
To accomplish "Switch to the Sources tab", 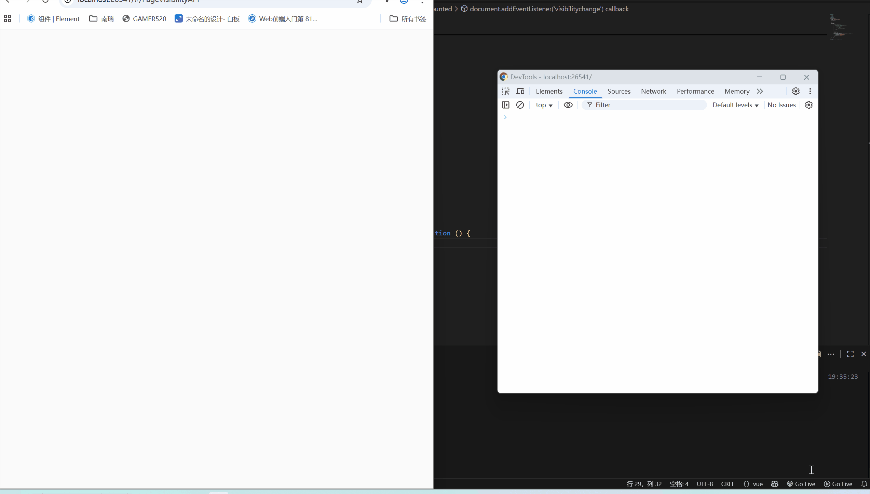I will [619, 91].
